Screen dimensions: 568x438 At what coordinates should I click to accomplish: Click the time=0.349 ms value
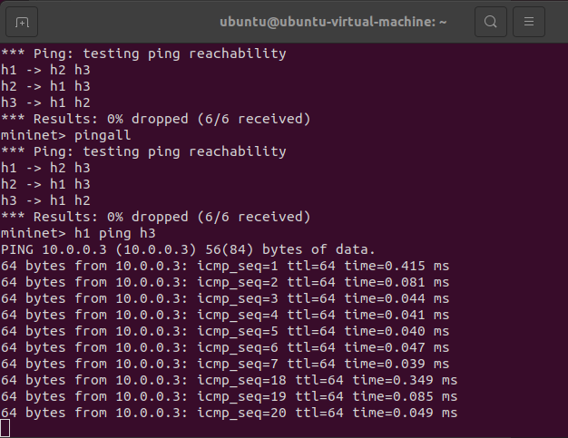[x=405, y=380]
